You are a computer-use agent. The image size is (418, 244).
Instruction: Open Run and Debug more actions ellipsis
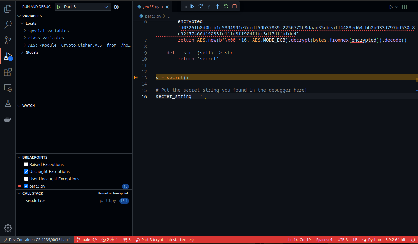[125, 7]
